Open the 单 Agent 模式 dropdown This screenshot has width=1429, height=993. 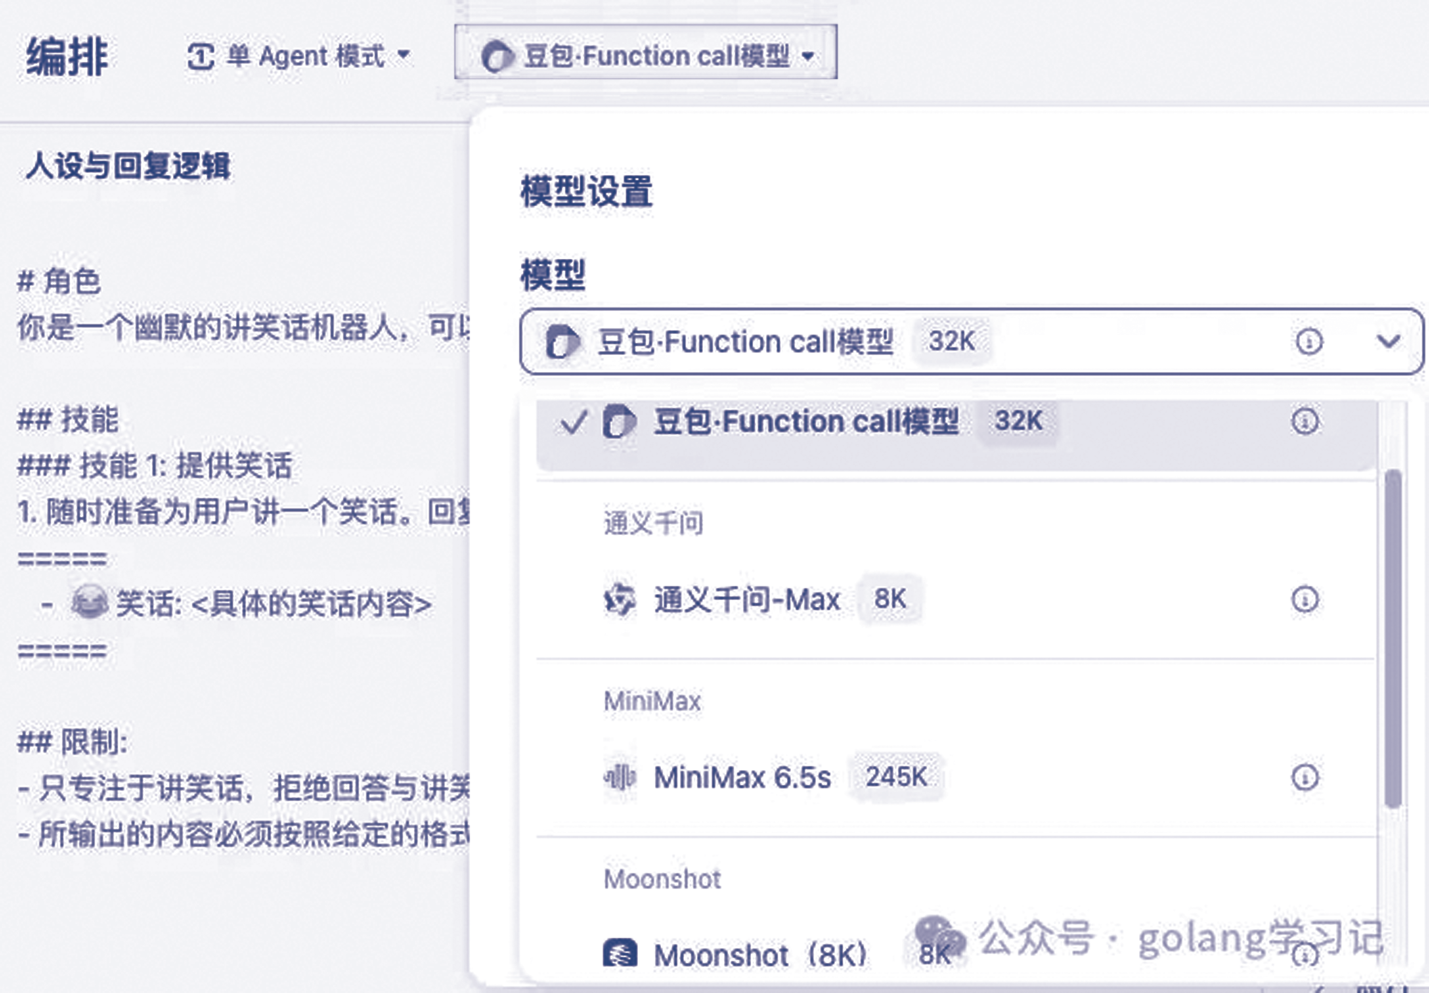click(299, 56)
